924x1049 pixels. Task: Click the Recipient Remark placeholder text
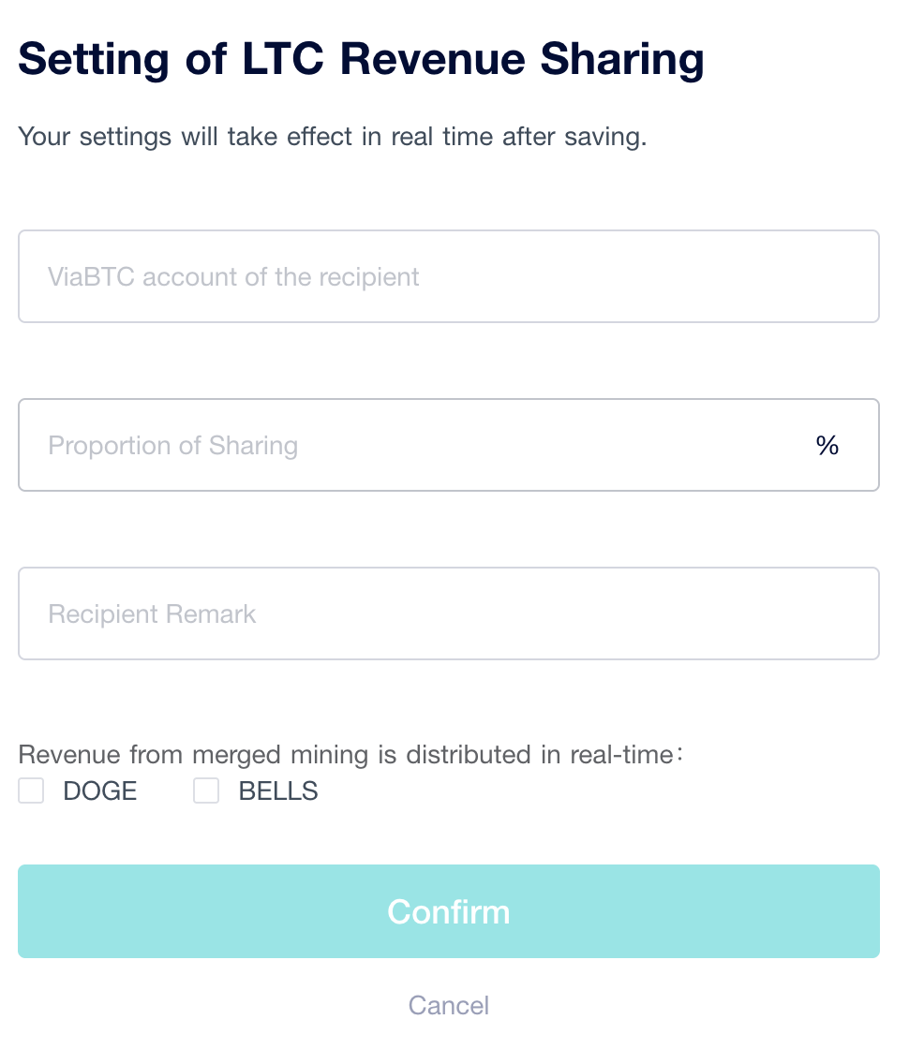click(x=152, y=614)
